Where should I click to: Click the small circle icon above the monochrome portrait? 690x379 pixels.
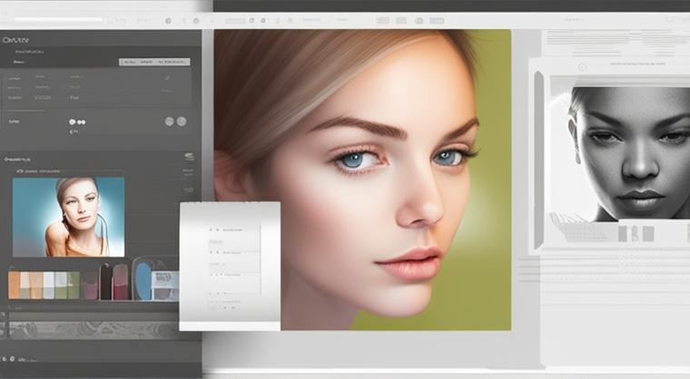(582, 67)
